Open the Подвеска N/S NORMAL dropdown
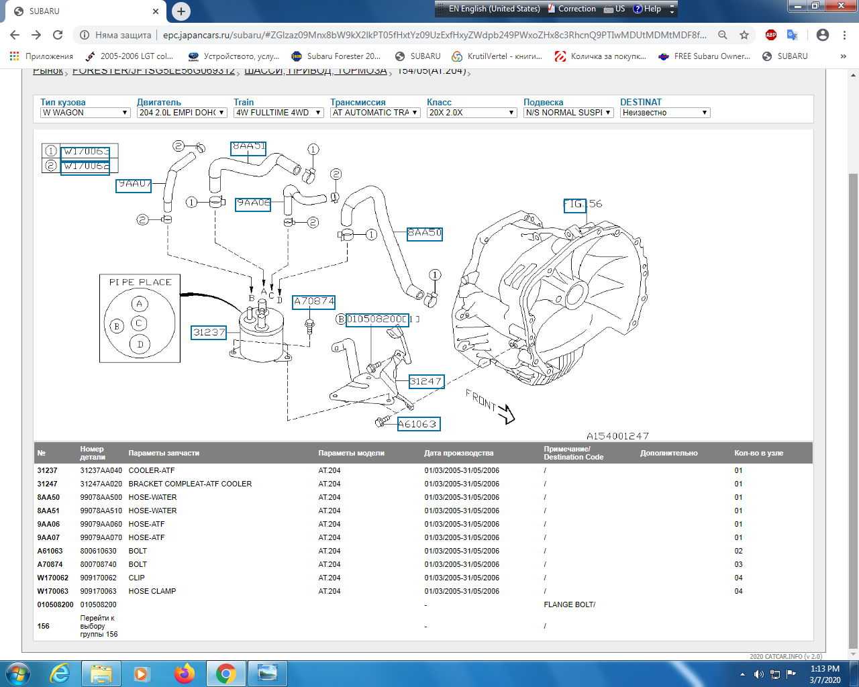The image size is (859, 687). pos(568,113)
